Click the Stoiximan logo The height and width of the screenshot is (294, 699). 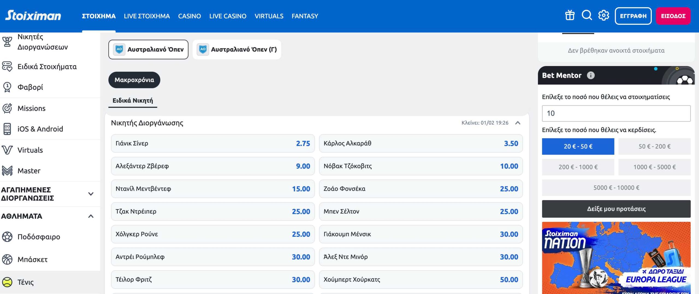[x=33, y=15]
